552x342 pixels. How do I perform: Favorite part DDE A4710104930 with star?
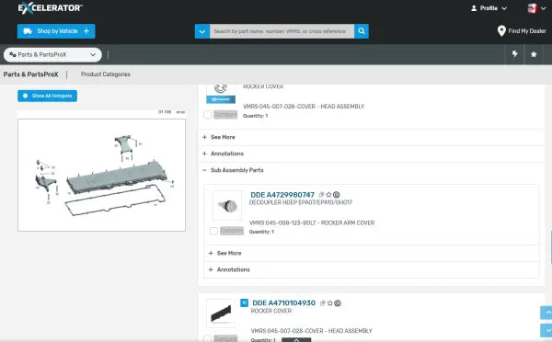point(330,303)
